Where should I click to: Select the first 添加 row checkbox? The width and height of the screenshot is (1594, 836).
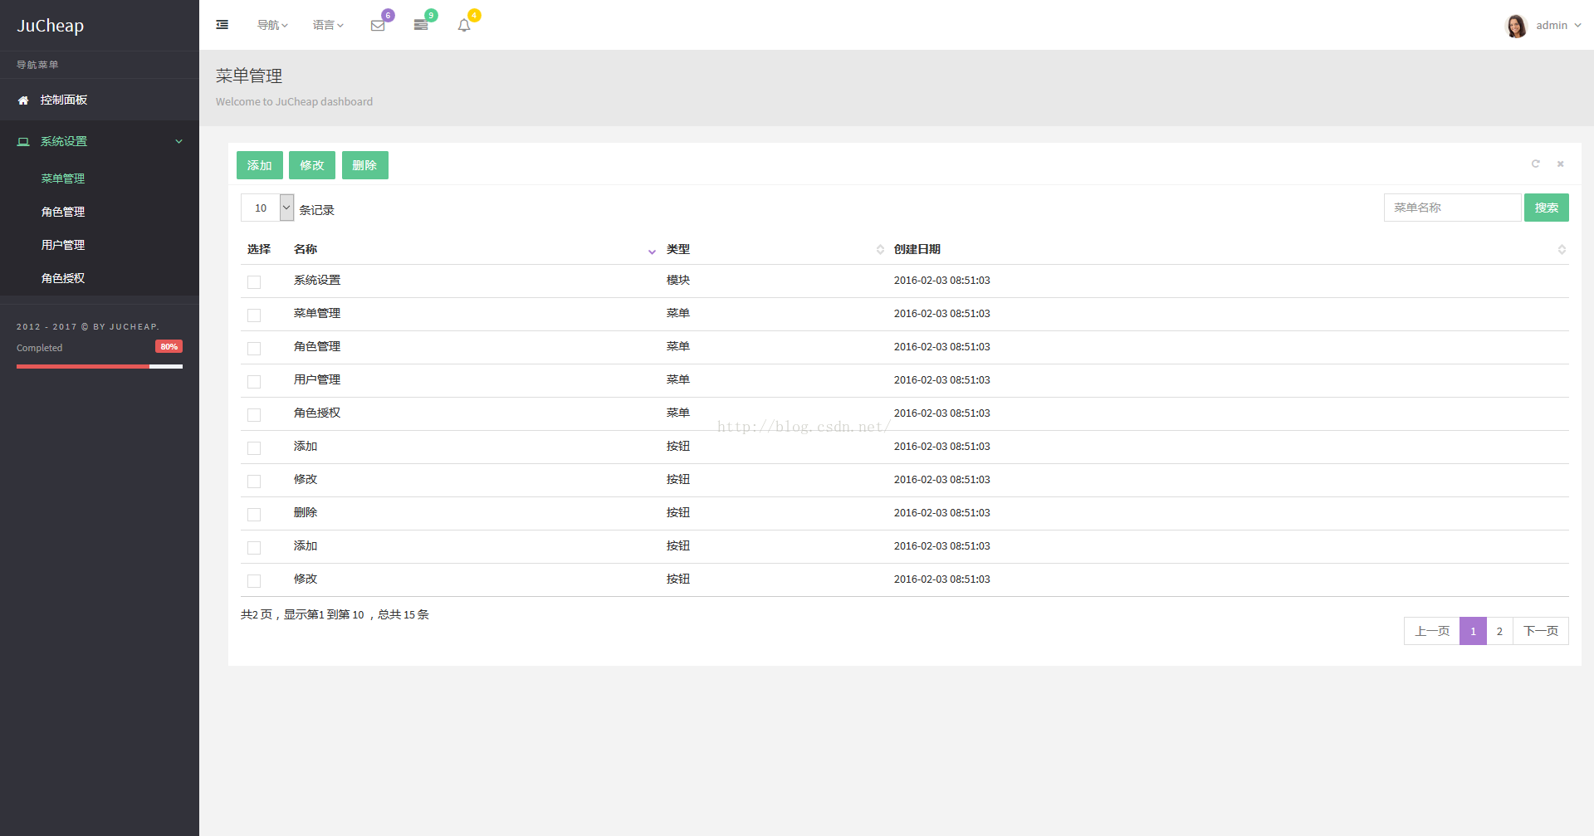(254, 448)
